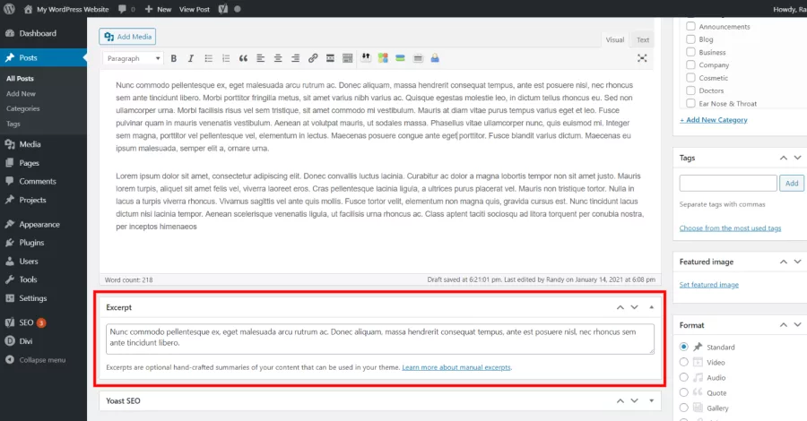The height and width of the screenshot is (421, 807).
Task: Open comments bubble in the admin bar
Action: coord(126,9)
